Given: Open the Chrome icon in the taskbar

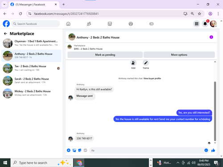Looking at the screenshot, I should (x=79, y=163).
